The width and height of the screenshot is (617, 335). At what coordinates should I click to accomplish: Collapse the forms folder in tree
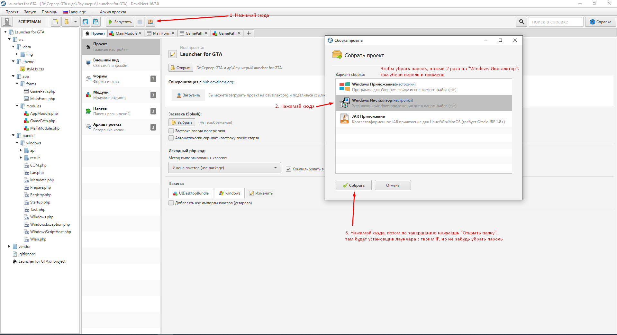pos(17,84)
